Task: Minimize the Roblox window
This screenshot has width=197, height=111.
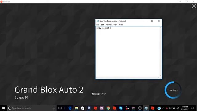Action: (x=180, y=2)
